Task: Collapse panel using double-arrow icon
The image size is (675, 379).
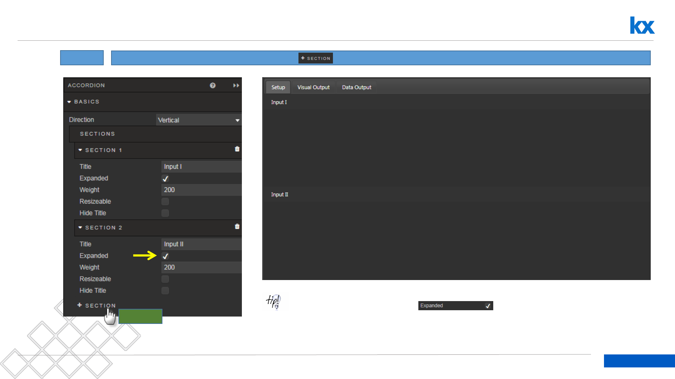Action: tap(236, 85)
